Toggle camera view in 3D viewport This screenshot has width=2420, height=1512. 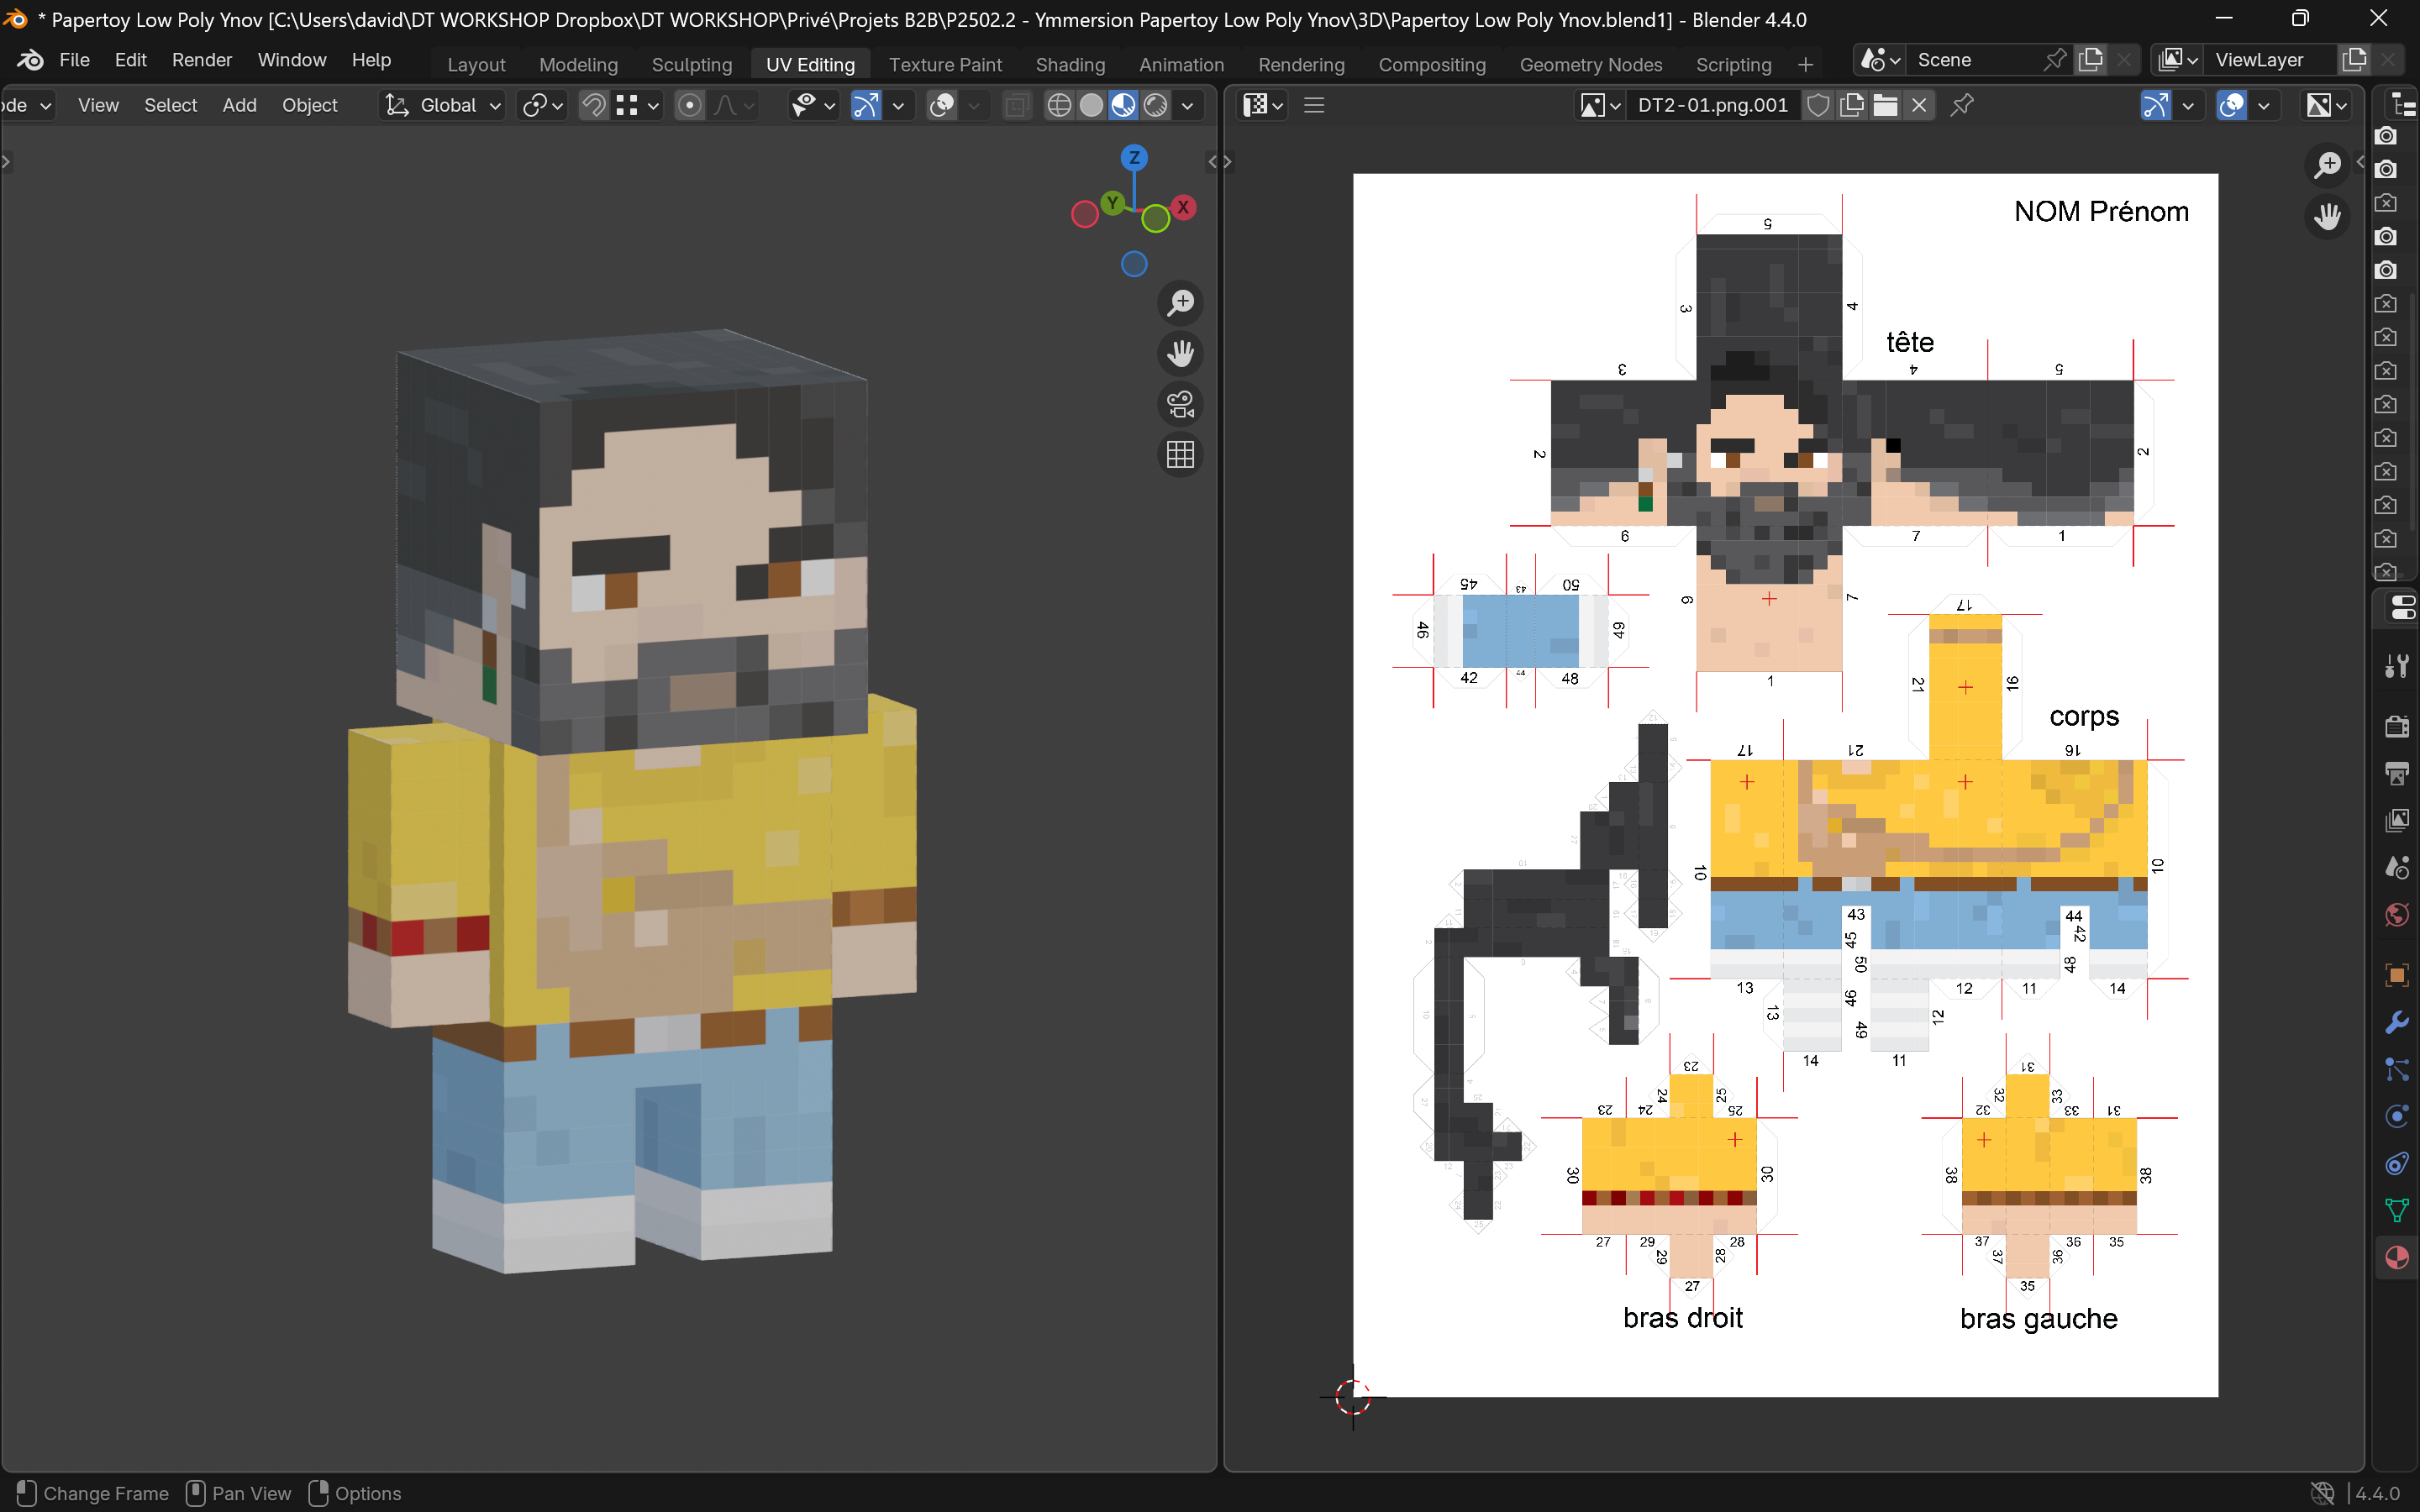1180,404
